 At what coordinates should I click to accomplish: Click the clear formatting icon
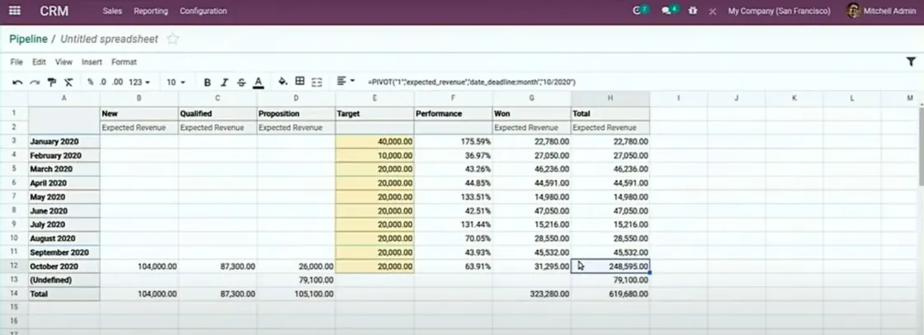click(x=69, y=82)
